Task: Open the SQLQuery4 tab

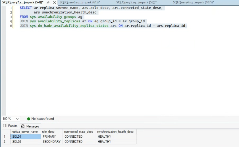Action: tap(193, 2)
